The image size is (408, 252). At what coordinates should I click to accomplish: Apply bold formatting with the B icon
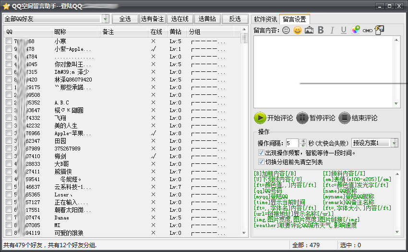coord(321,30)
